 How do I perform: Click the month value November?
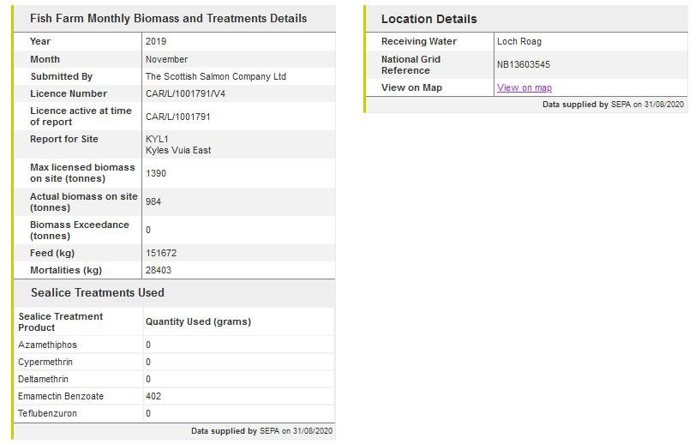[x=166, y=59]
